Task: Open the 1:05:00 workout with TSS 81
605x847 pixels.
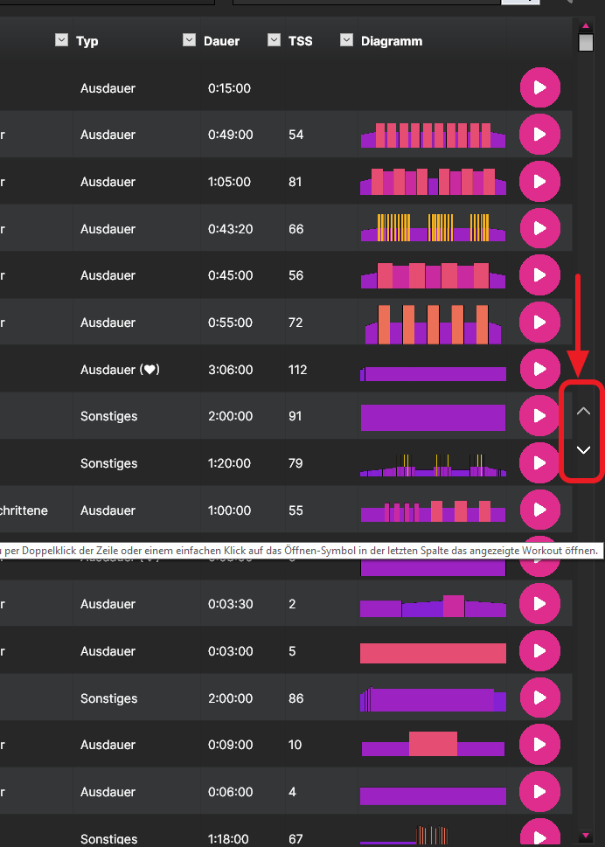Action: coord(539,182)
